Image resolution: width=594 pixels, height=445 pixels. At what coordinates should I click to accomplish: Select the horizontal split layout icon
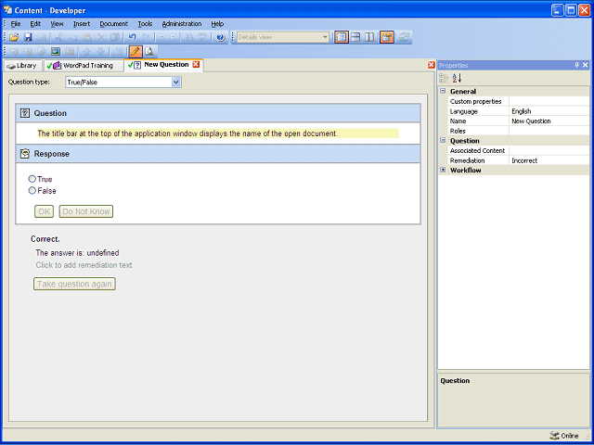click(x=355, y=37)
